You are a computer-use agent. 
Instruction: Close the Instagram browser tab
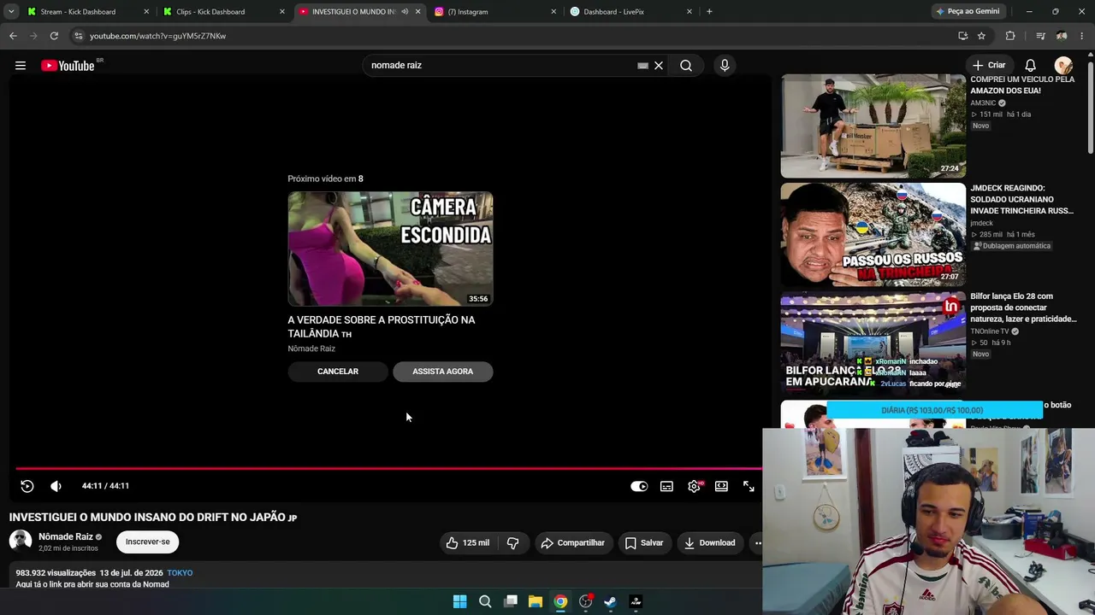tap(553, 12)
